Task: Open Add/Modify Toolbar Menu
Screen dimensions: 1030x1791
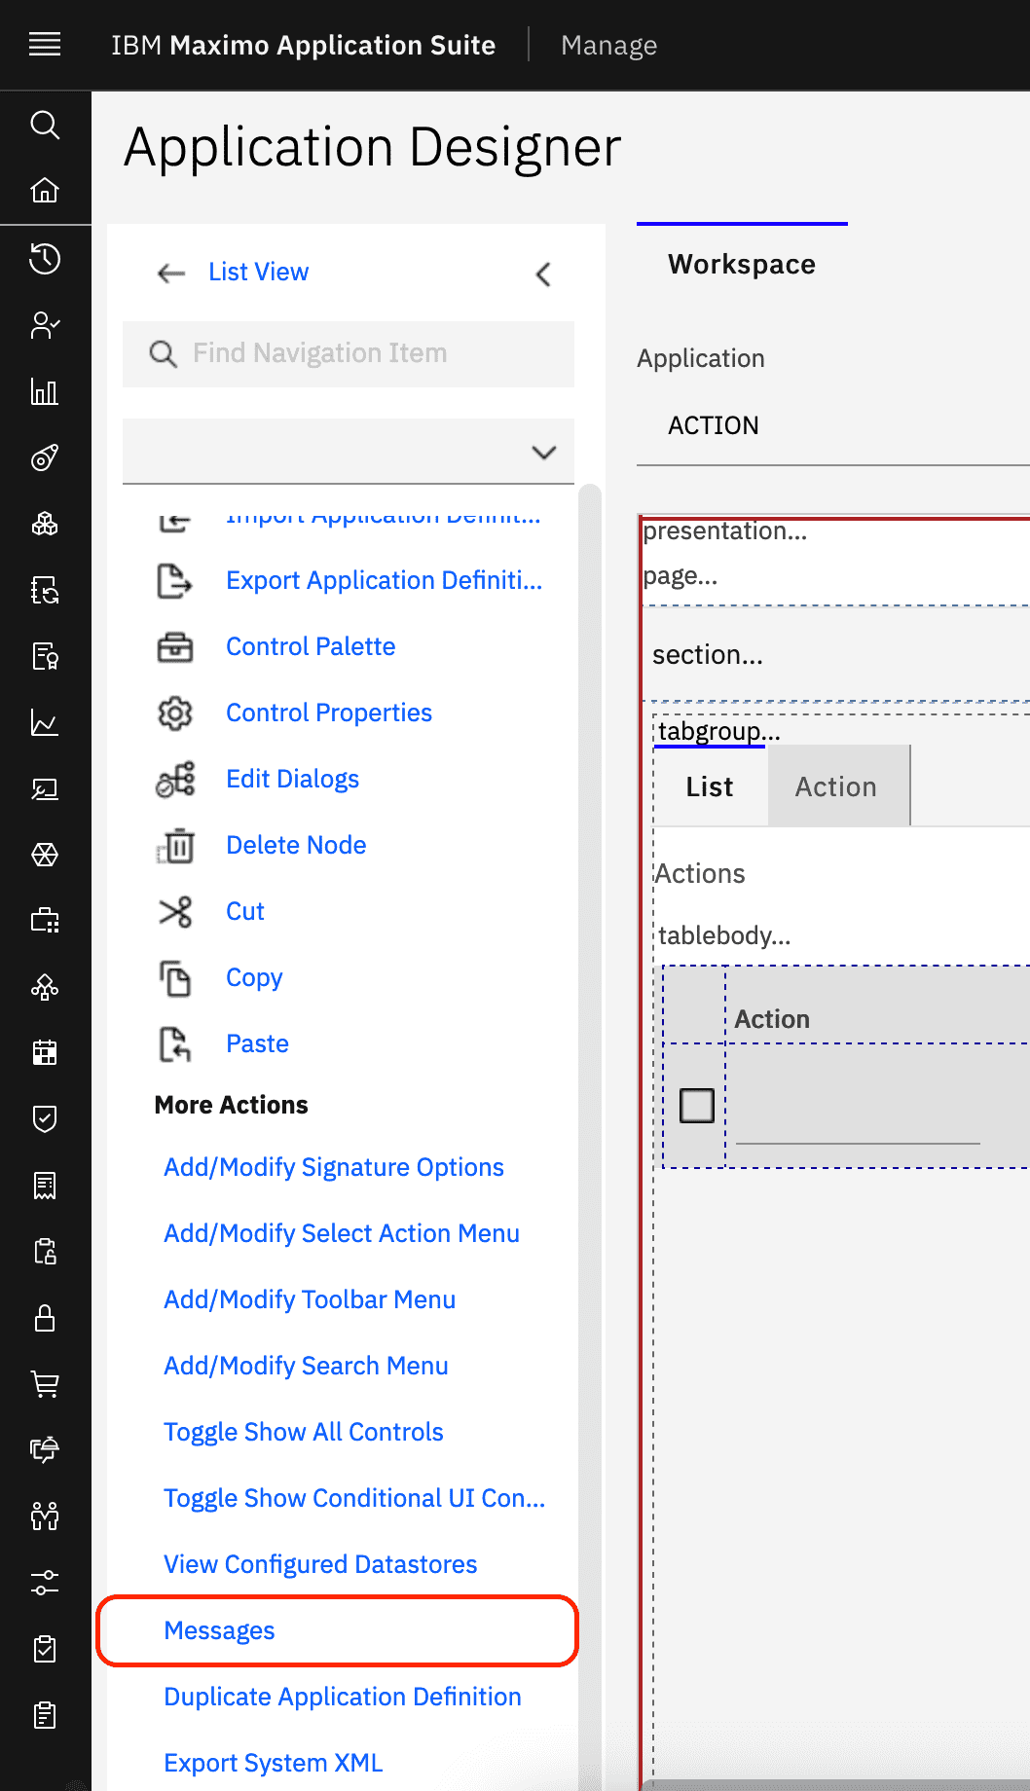Action: coord(310,1299)
